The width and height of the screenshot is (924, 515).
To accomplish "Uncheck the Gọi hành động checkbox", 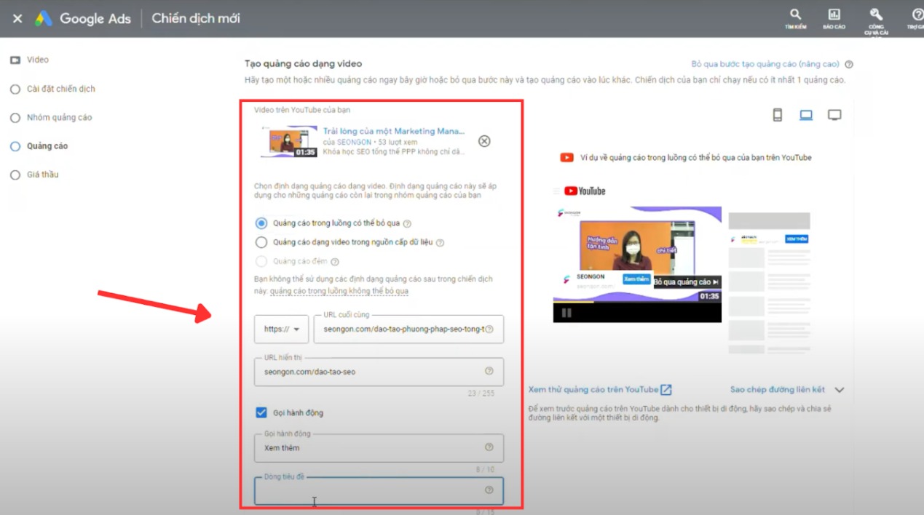I will [x=261, y=412].
